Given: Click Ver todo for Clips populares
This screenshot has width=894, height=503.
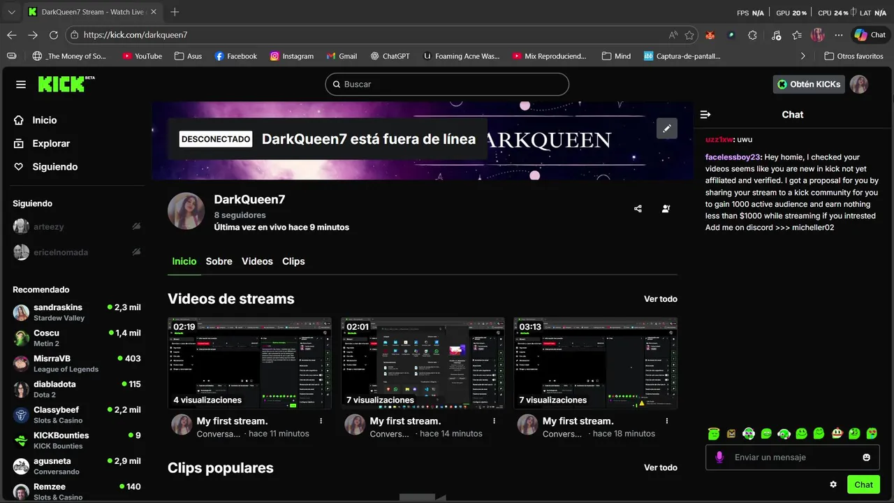Looking at the screenshot, I should point(661,467).
